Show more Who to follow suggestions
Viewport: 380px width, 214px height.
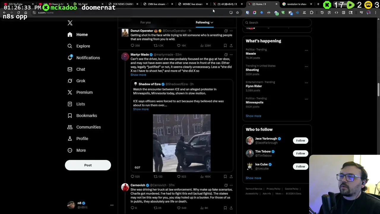[254, 178]
